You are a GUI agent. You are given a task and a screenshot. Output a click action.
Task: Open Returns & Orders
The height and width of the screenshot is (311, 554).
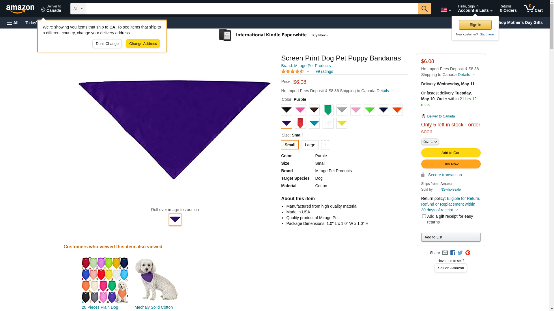pos(508,9)
